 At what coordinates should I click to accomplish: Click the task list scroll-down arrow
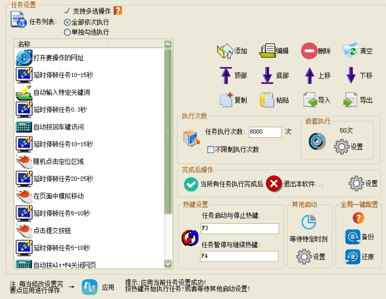[x=168, y=264]
